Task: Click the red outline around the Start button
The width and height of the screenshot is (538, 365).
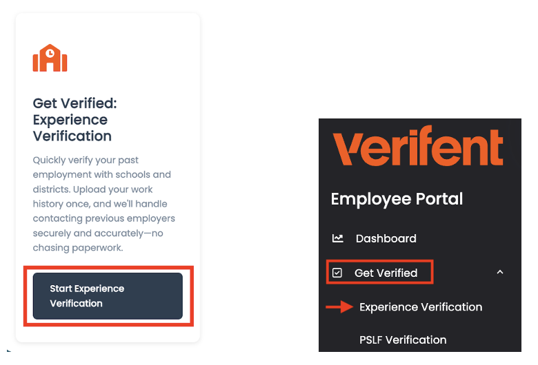Action: pyautogui.click(x=26, y=296)
